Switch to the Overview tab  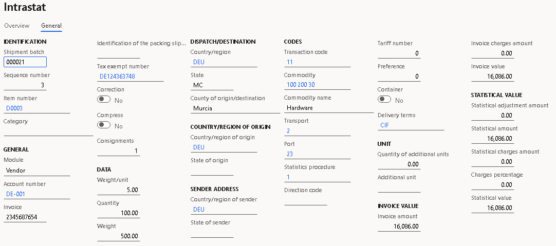[16, 26]
